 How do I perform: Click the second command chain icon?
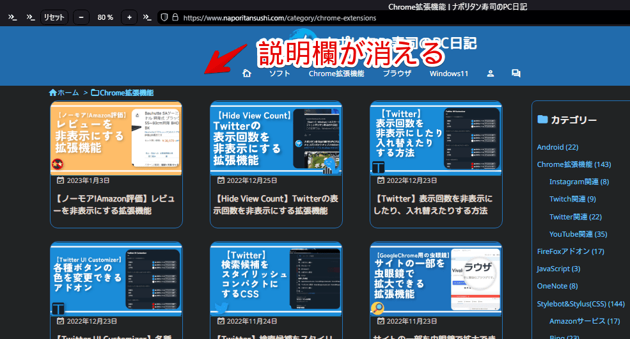(x=31, y=17)
